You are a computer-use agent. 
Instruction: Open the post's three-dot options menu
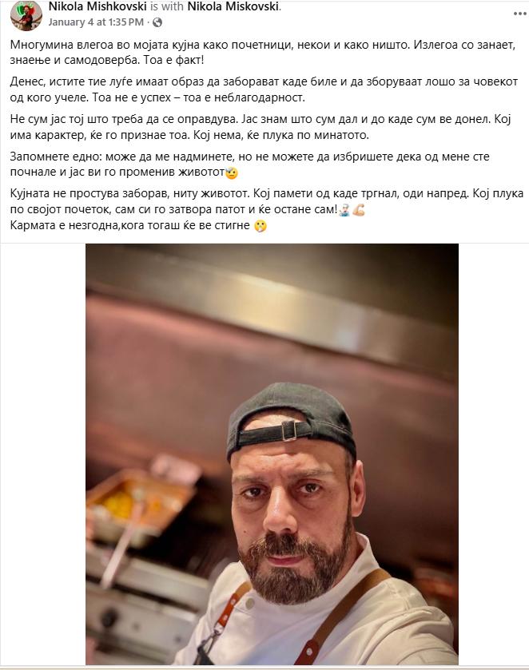519,14
